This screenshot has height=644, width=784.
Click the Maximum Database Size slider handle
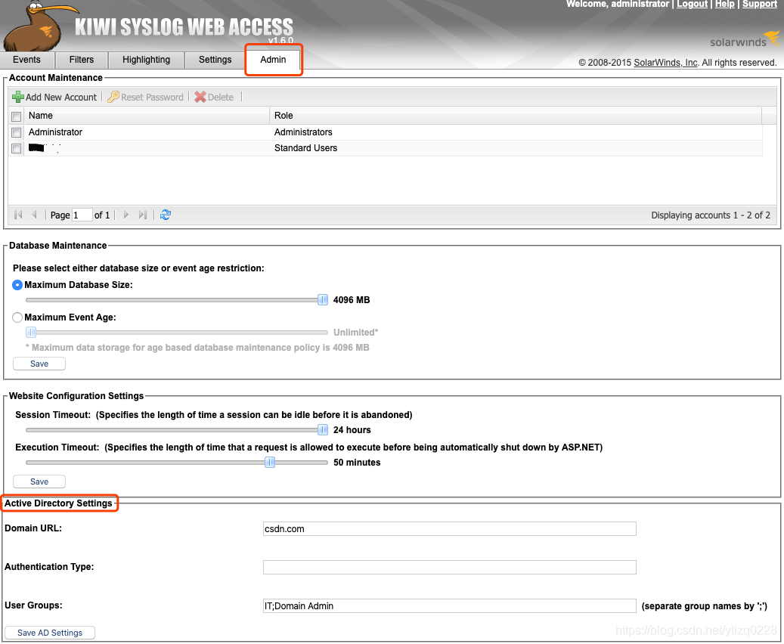coord(323,300)
